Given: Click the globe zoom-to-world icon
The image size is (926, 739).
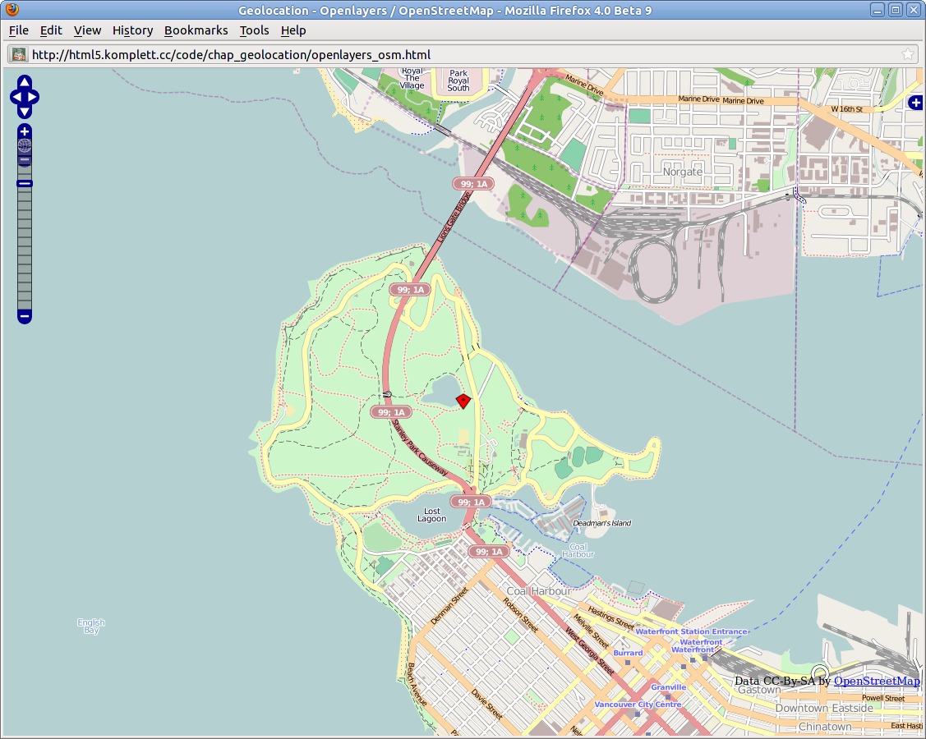Looking at the screenshot, I should pos(25,146).
